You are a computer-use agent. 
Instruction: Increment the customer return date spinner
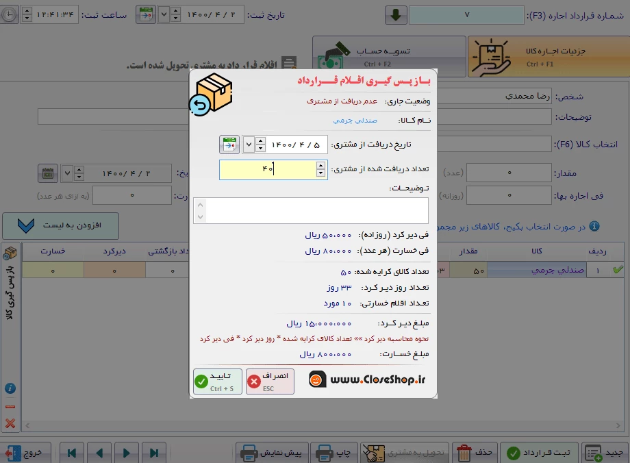pyautogui.click(x=261, y=141)
